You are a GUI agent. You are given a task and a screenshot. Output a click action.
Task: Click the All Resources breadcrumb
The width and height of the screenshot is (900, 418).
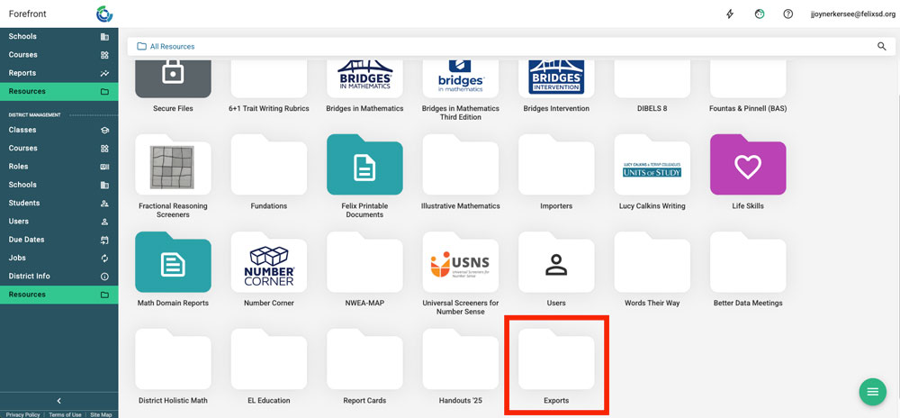171,46
